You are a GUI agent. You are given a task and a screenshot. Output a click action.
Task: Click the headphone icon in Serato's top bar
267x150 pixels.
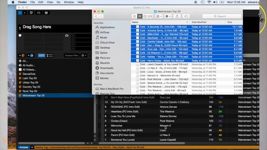39,13
